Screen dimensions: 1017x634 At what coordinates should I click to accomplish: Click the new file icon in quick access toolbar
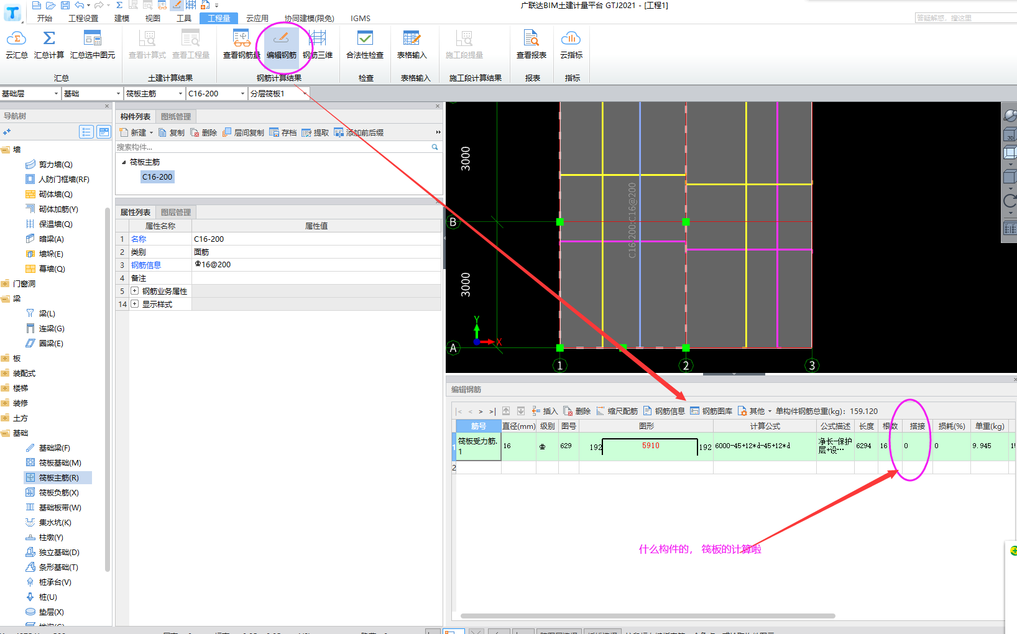(36, 5)
